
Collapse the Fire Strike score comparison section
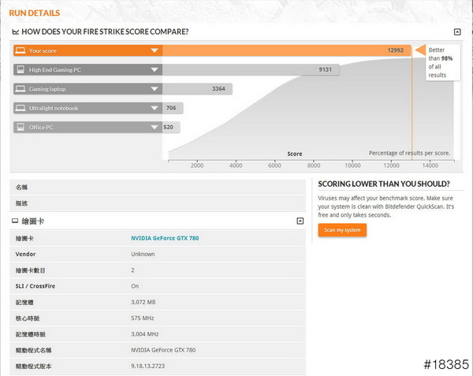tap(457, 32)
